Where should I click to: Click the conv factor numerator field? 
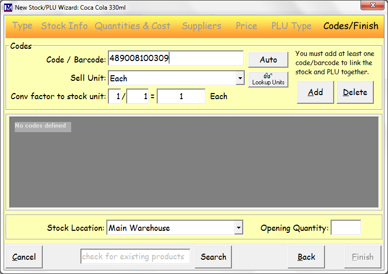pos(114,96)
